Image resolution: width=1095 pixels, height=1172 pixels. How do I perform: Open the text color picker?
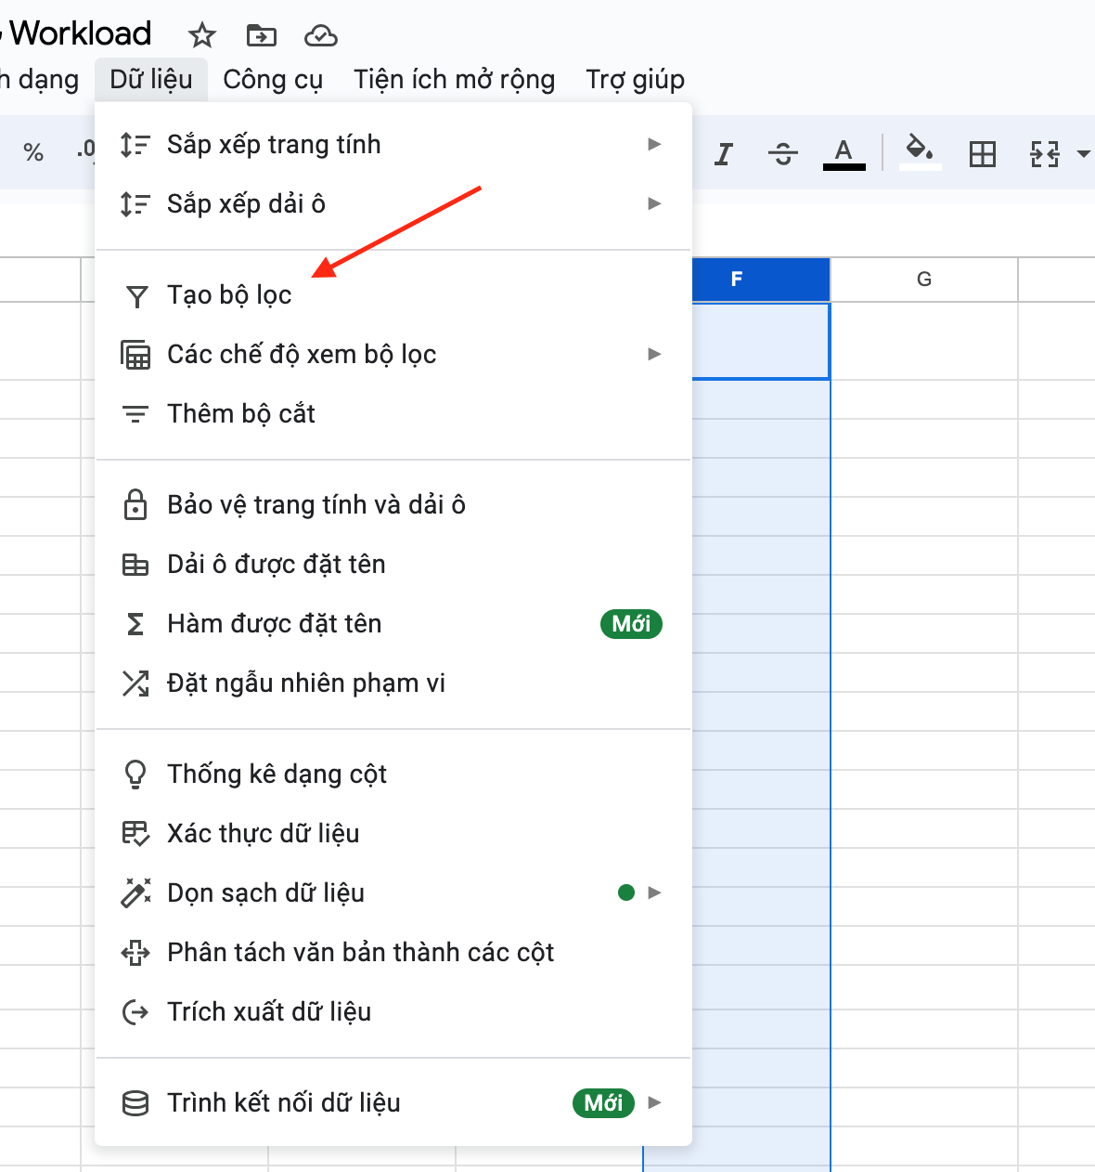844,153
